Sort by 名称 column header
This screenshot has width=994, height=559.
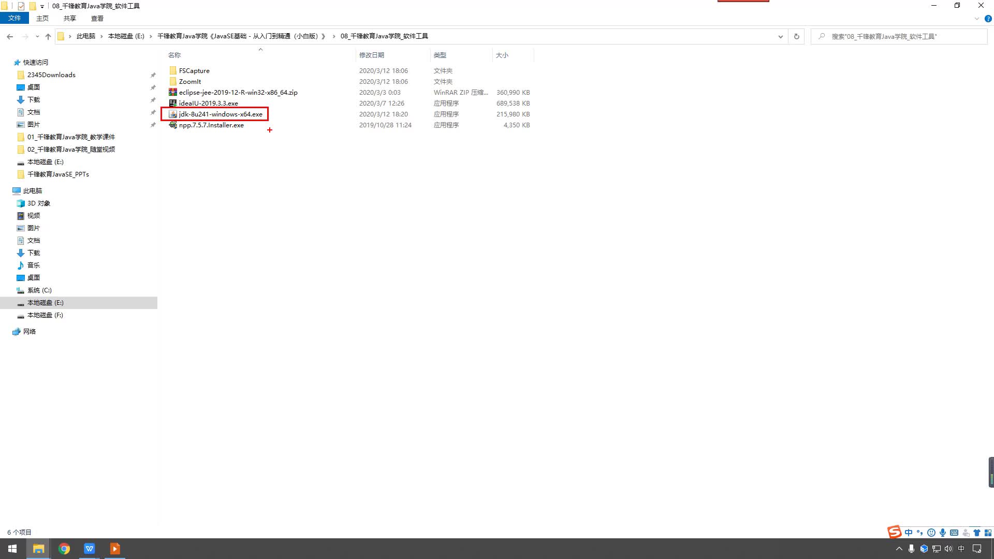coord(174,55)
